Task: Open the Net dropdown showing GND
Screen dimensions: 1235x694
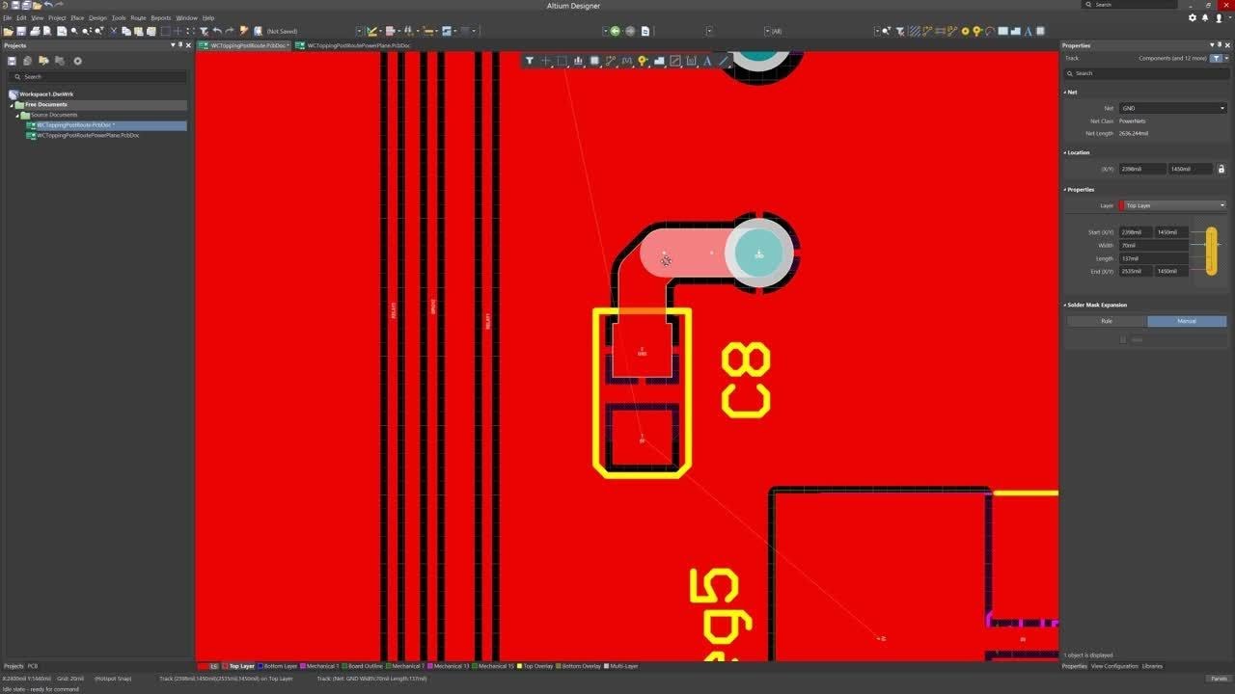Action: point(1172,108)
